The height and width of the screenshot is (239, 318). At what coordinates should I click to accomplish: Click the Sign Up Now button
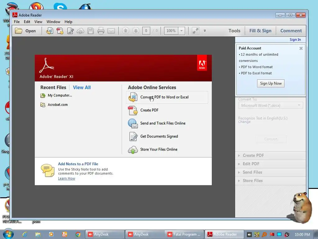click(271, 83)
